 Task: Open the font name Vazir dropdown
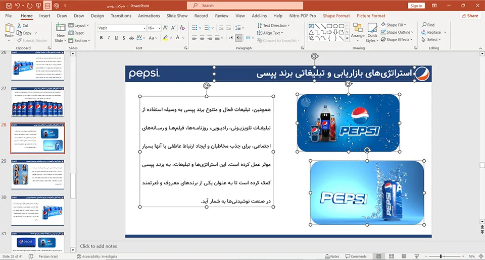click(x=144, y=28)
